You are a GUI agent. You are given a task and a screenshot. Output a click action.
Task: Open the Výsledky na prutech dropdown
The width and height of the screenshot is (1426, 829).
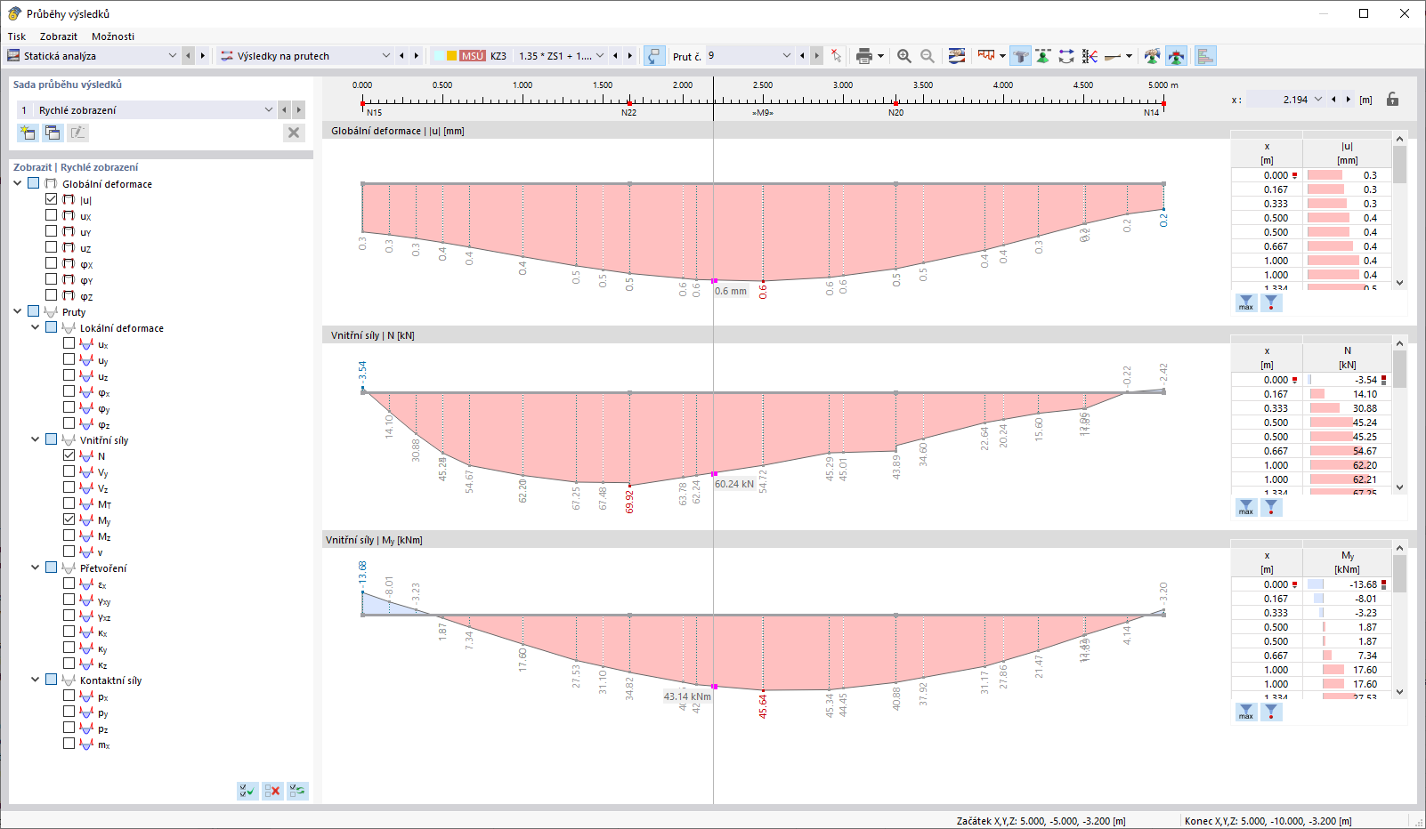point(386,56)
